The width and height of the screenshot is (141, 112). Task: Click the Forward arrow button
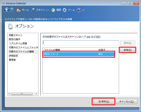tap(12, 10)
